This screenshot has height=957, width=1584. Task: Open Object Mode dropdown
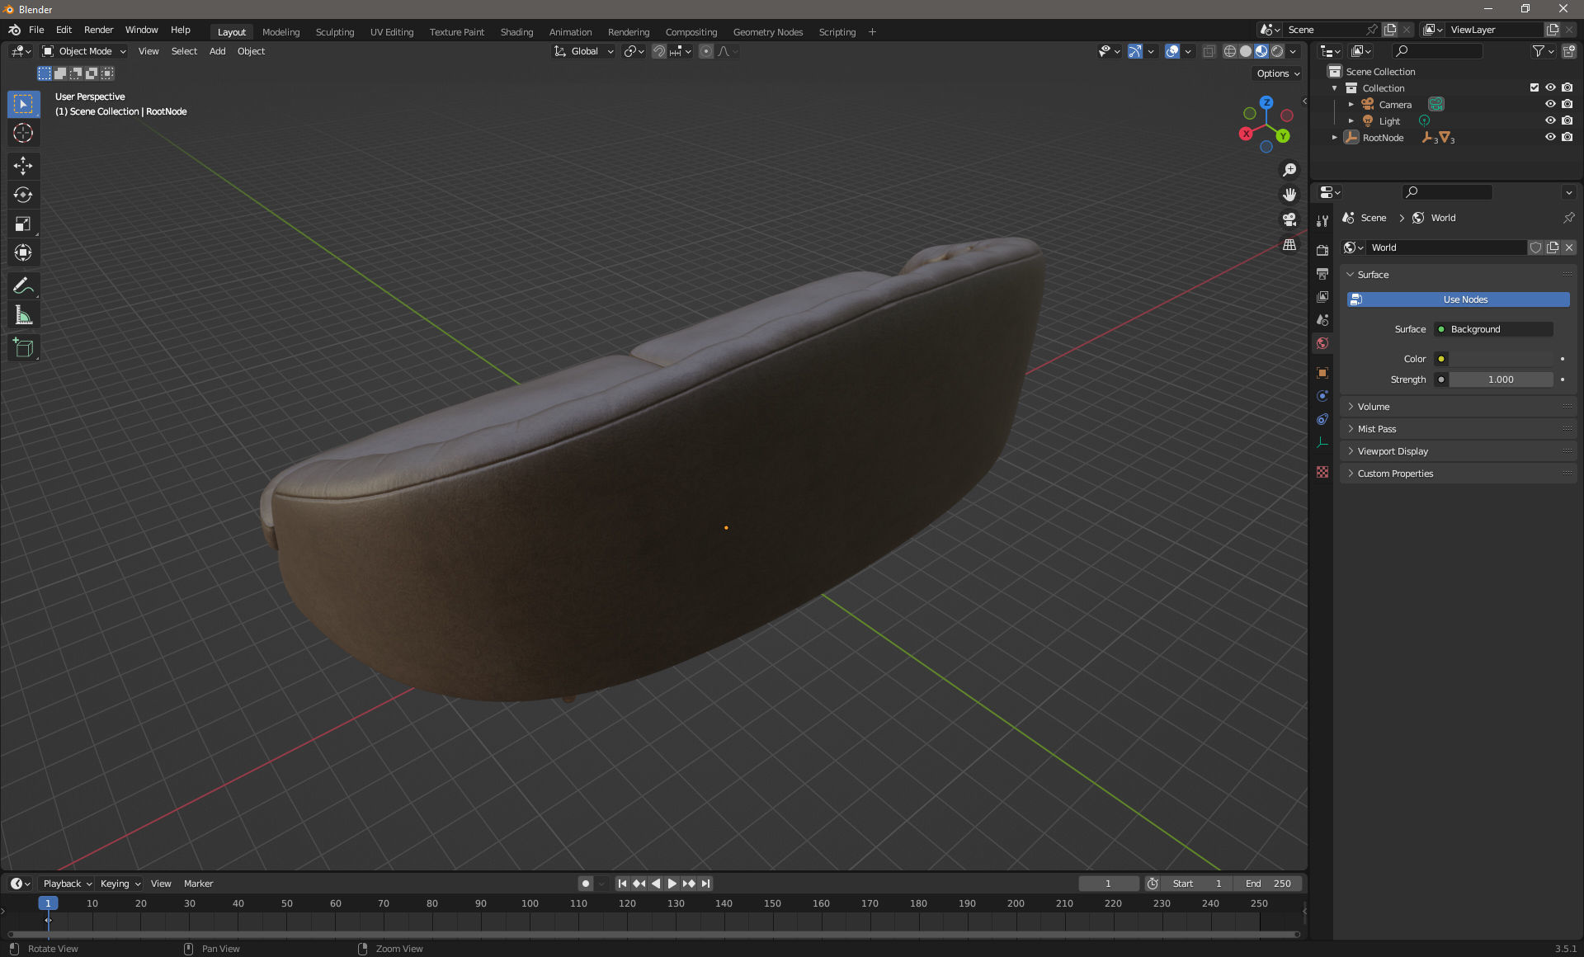[x=84, y=51]
